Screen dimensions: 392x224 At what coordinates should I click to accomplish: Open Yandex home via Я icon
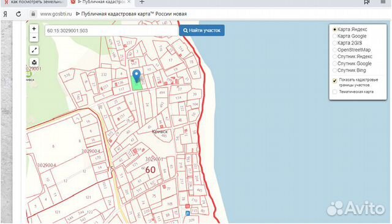(5, 14)
